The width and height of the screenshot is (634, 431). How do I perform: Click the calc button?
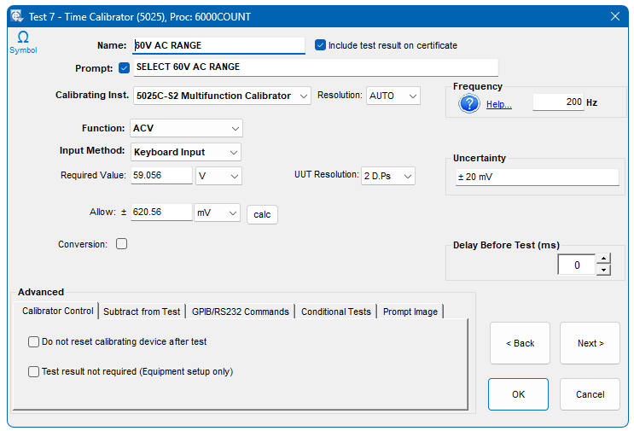pyautogui.click(x=262, y=214)
